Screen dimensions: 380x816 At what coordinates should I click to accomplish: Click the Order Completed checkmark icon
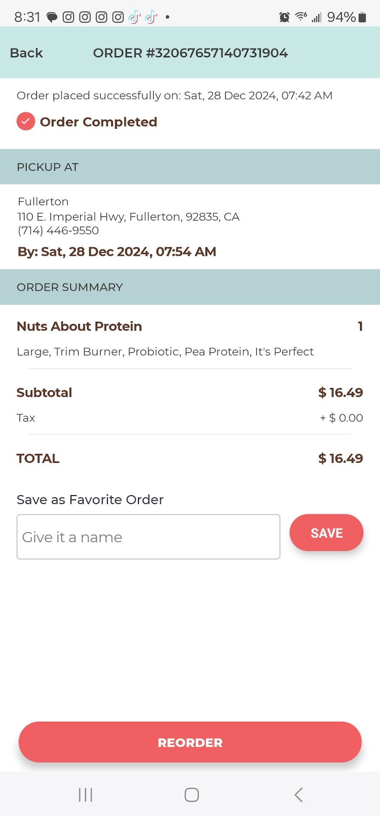click(25, 122)
